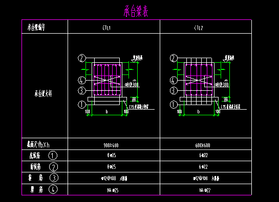The image size is (279, 202).
Task: Select the Φ12 stirrup value under CTL2
Action: pos(200,178)
